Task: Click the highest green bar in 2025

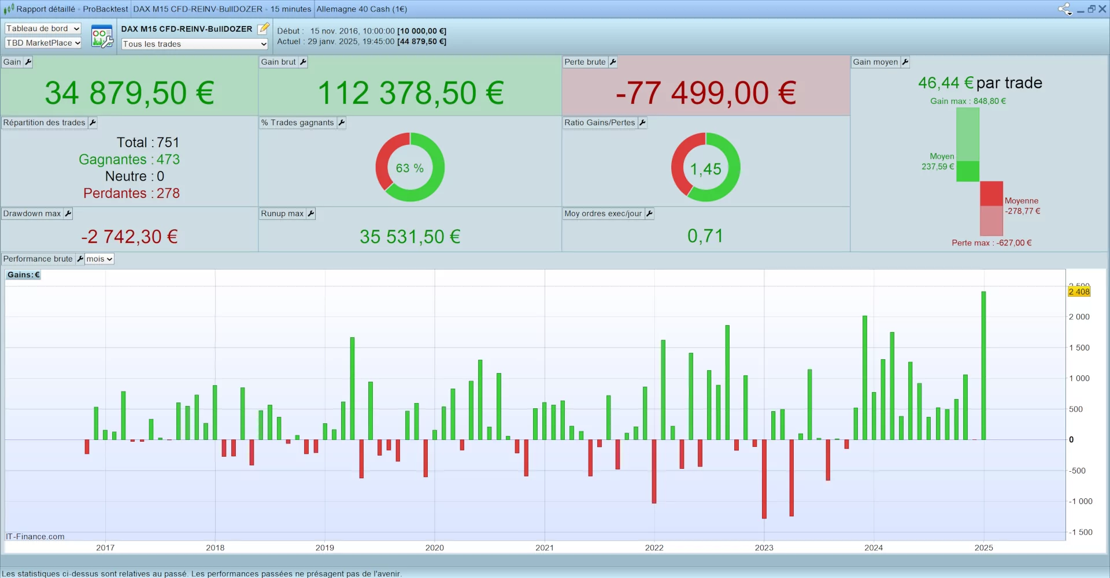Action: click(983, 366)
